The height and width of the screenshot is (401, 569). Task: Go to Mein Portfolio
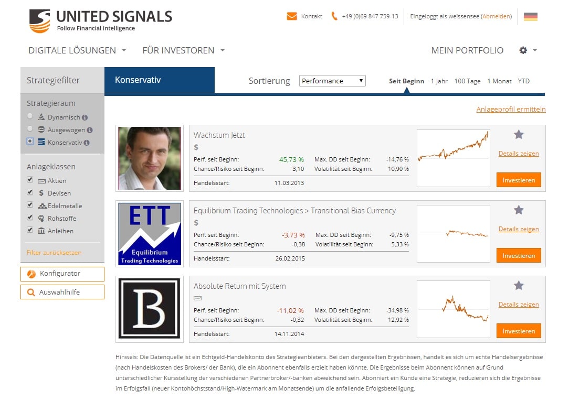pyautogui.click(x=467, y=50)
